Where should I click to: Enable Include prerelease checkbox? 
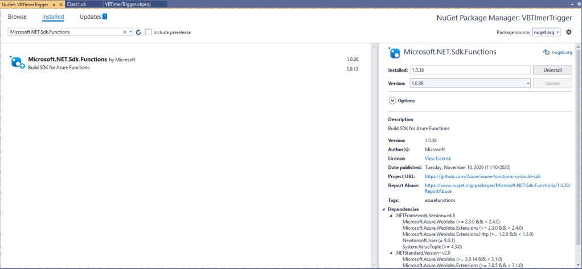pos(148,32)
